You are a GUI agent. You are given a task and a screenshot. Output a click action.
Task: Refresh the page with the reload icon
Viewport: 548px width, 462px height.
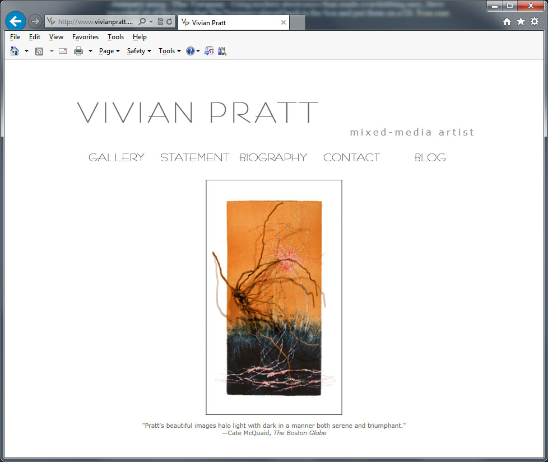pyautogui.click(x=169, y=22)
